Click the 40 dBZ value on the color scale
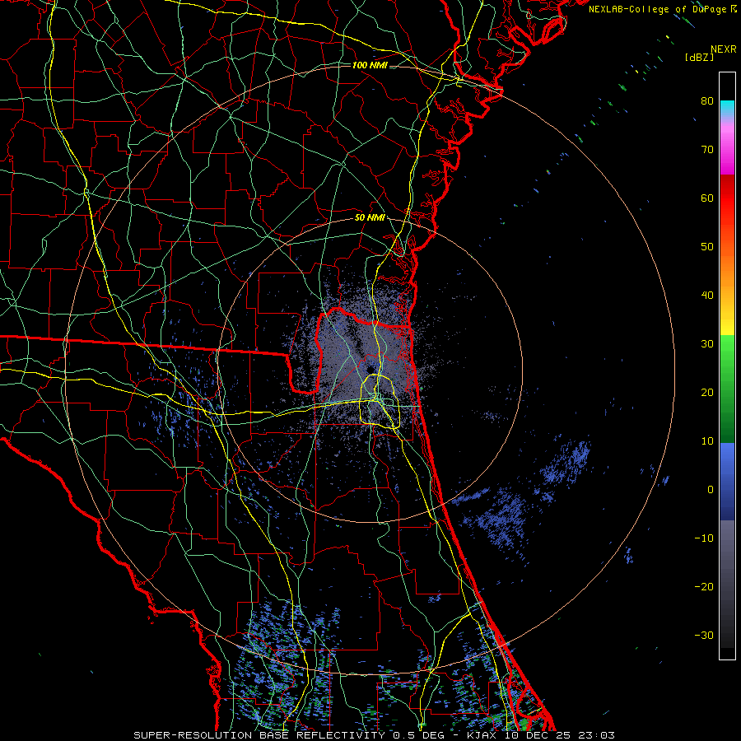Image resolution: width=741 pixels, height=741 pixels. tap(707, 296)
